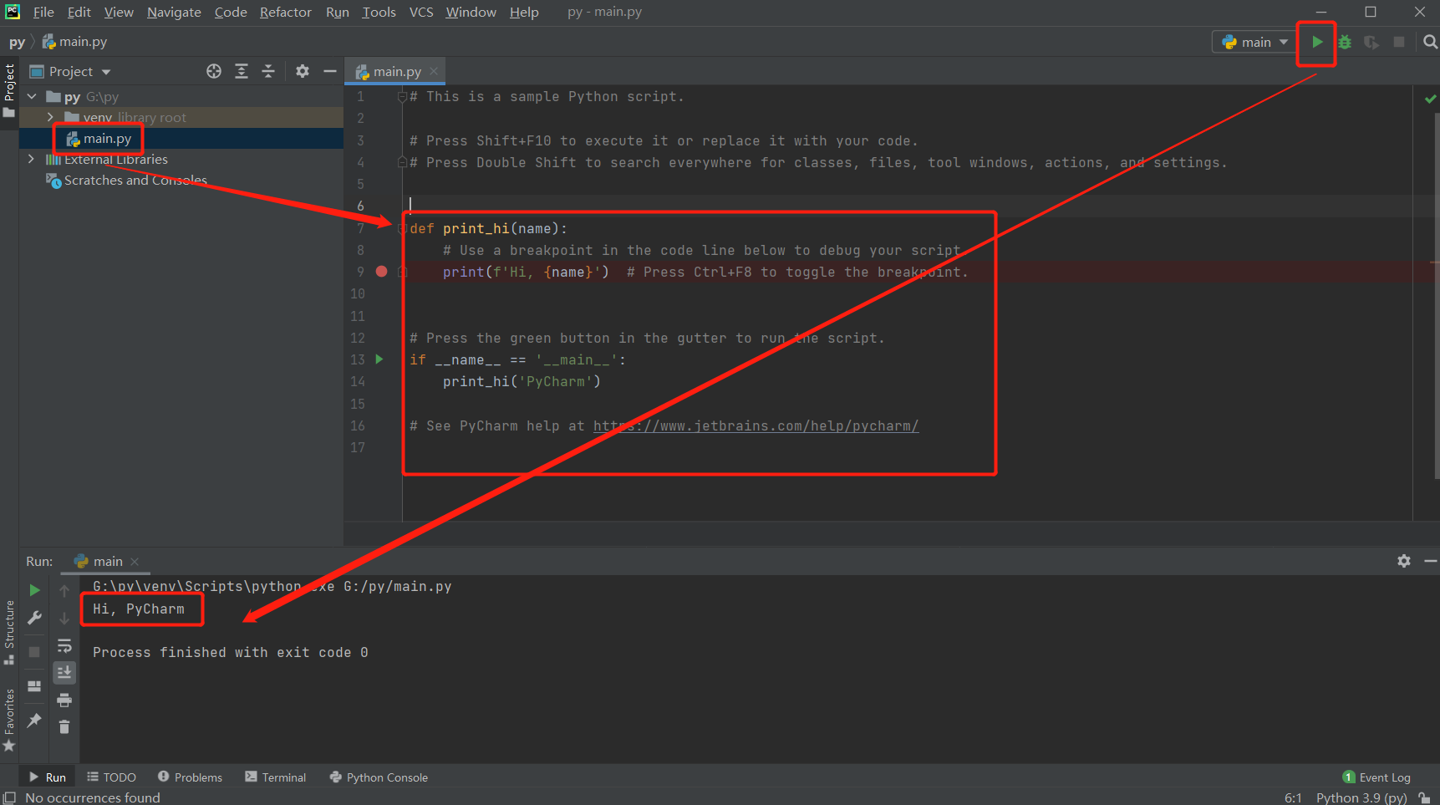This screenshot has width=1440, height=805.
Task: Rerun main in Run tool window
Action: point(34,590)
